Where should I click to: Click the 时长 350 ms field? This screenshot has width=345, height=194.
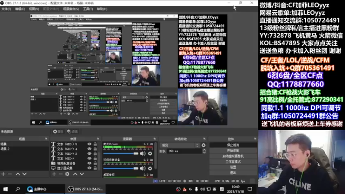[x=184, y=151]
